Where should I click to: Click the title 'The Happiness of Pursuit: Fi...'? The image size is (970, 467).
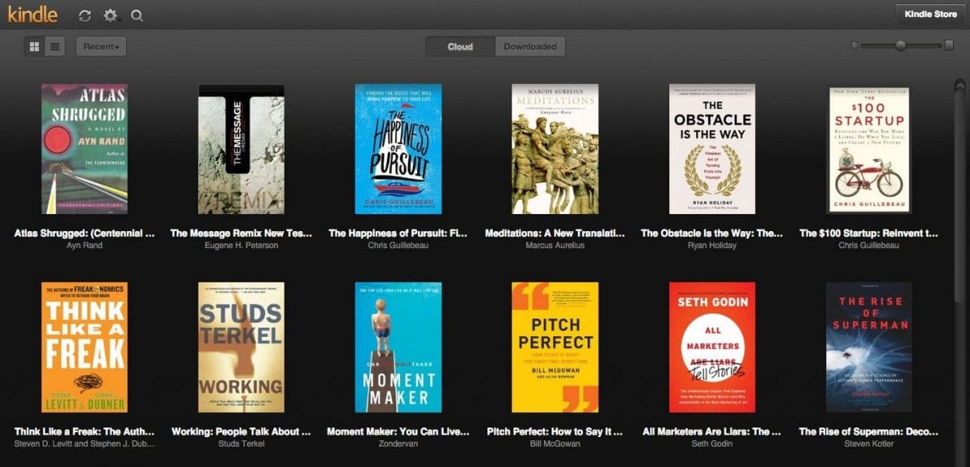click(398, 233)
